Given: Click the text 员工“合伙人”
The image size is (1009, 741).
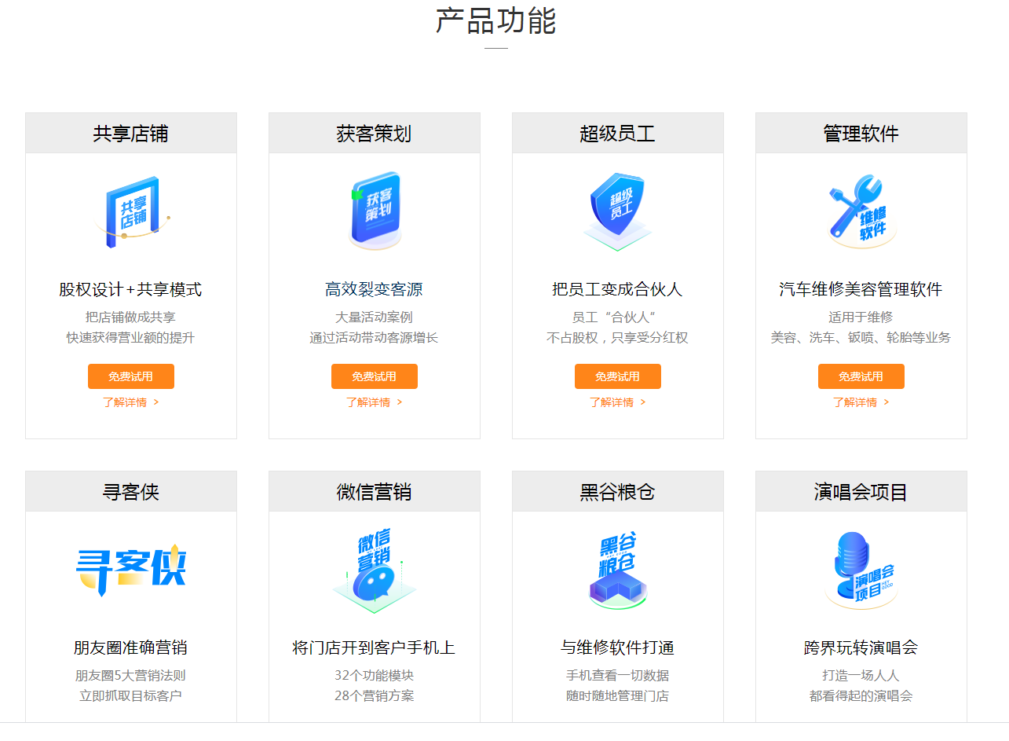Looking at the screenshot, I should coord(614,317).
